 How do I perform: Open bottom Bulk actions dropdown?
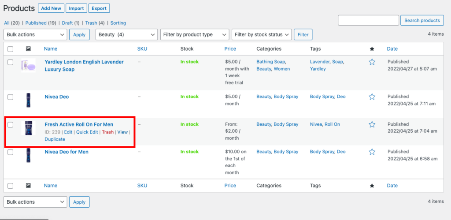coord(35,202)
